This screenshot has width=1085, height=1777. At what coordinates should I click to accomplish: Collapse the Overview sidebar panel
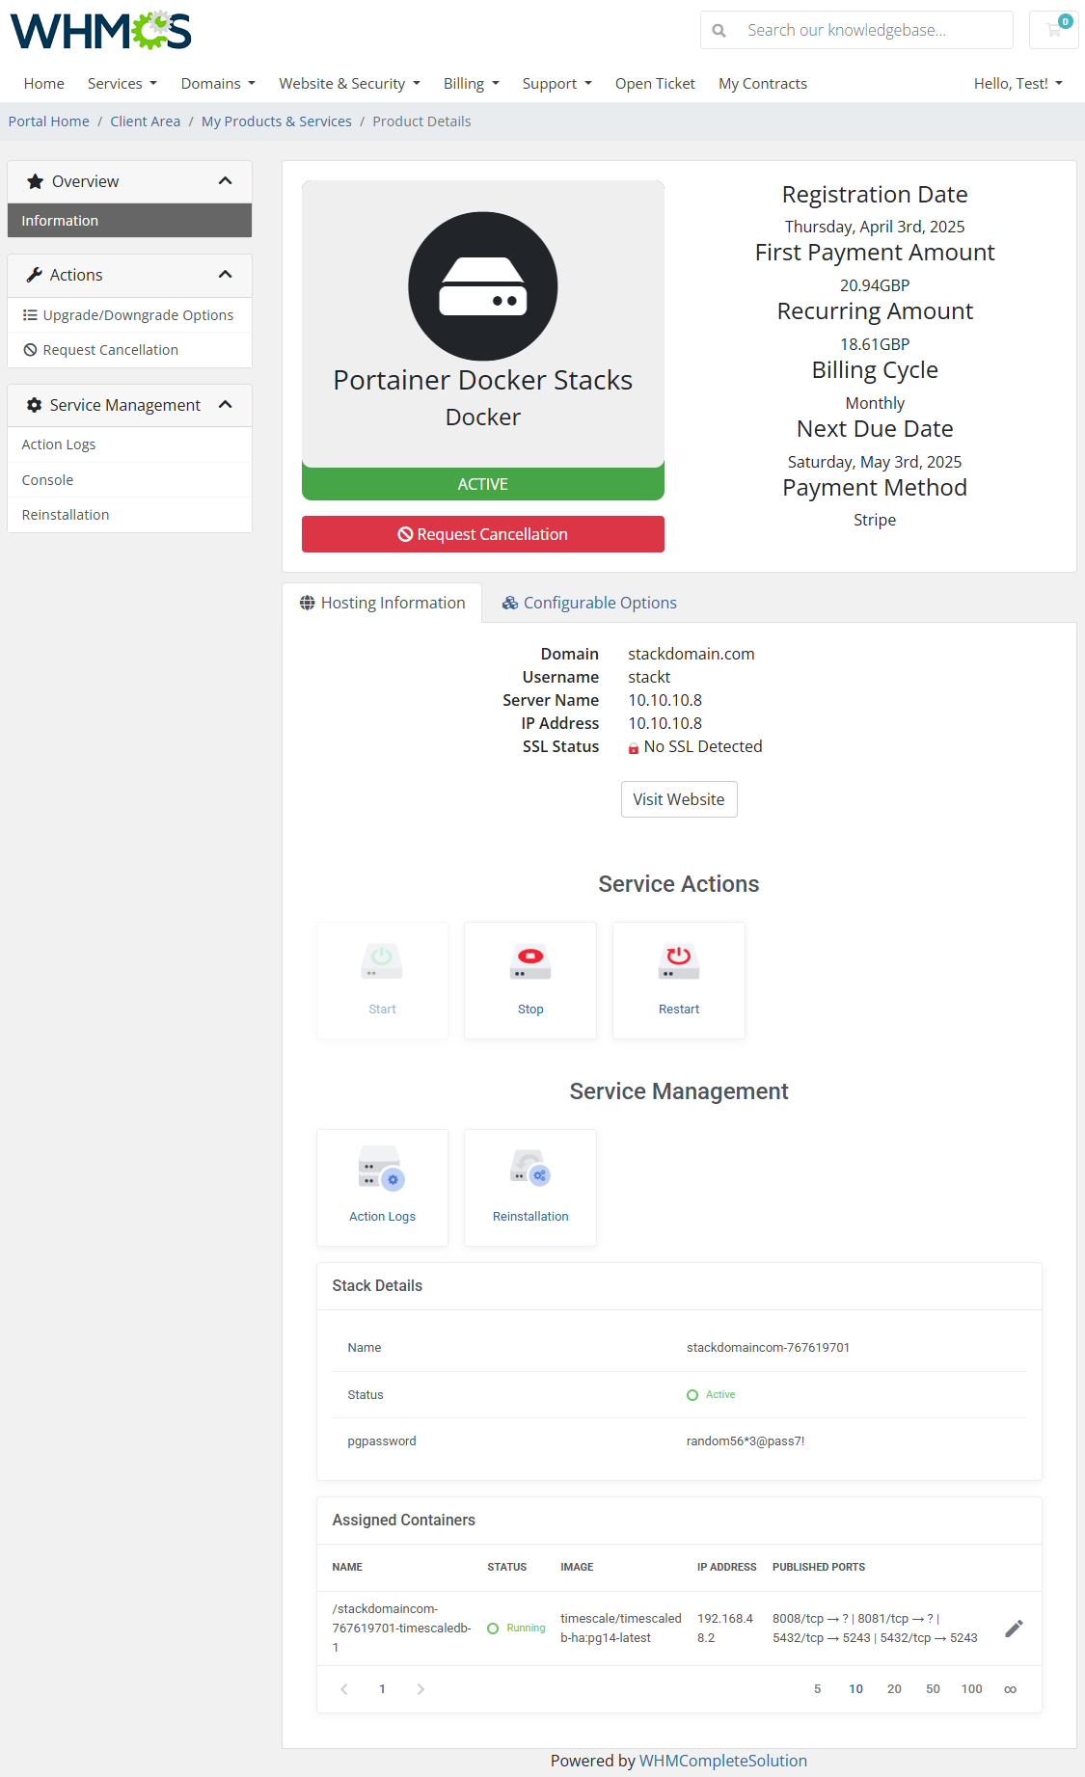(226, 181)
